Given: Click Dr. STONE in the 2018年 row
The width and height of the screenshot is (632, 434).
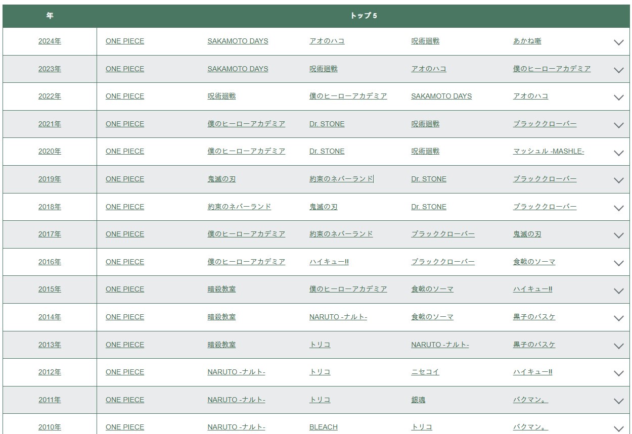Looking at the screenshot, I should pos(429,207).
